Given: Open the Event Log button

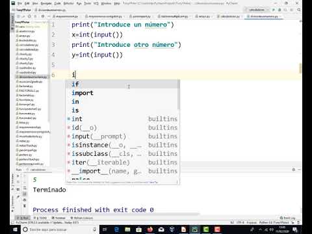Looking at the screenshot, I should (x=288, y=218).
